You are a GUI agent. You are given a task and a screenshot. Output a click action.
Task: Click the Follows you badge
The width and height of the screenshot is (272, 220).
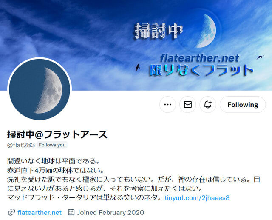[52, 145]
